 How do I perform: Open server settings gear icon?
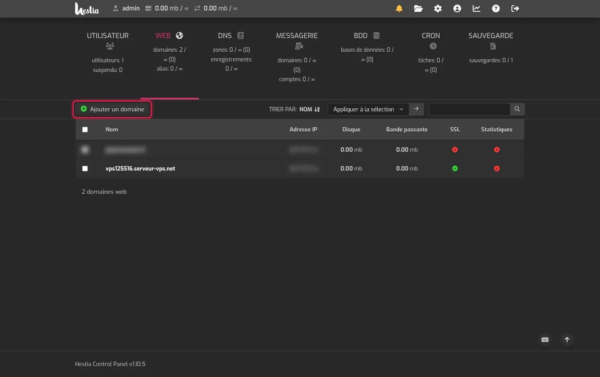pyautogui.click(x=438, y=8)
